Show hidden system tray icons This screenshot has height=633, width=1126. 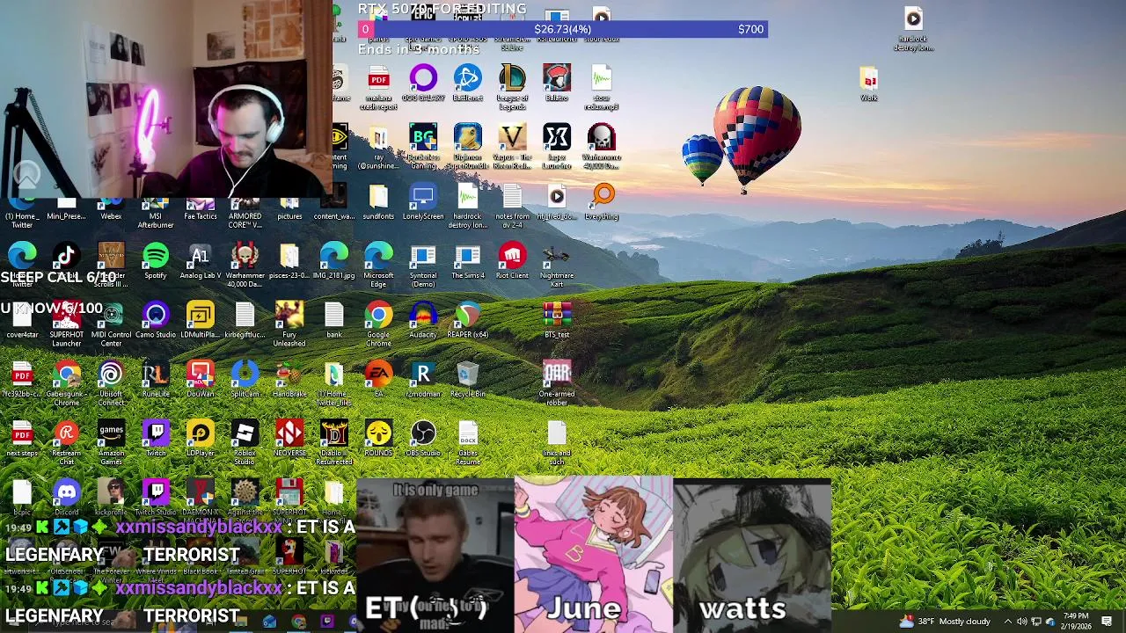pos(1008,622)
